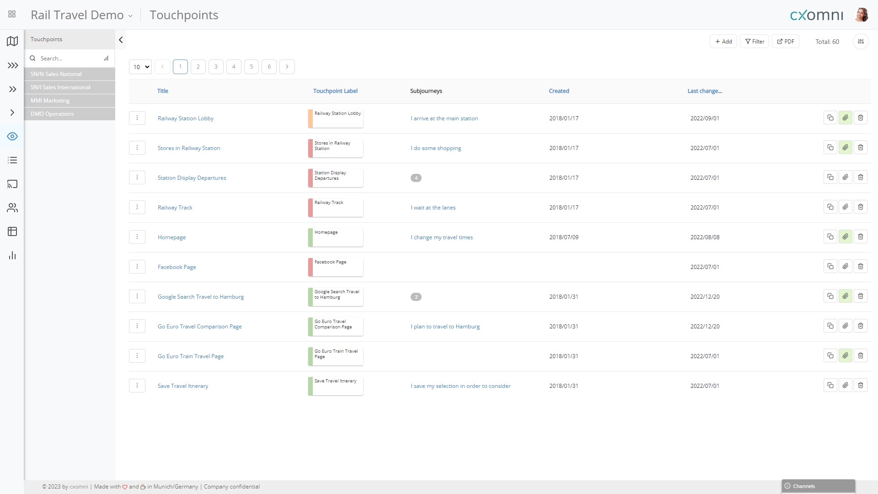Go to page 3 of results
Screen dimensions: 878x494
click(x=216, y=67)
